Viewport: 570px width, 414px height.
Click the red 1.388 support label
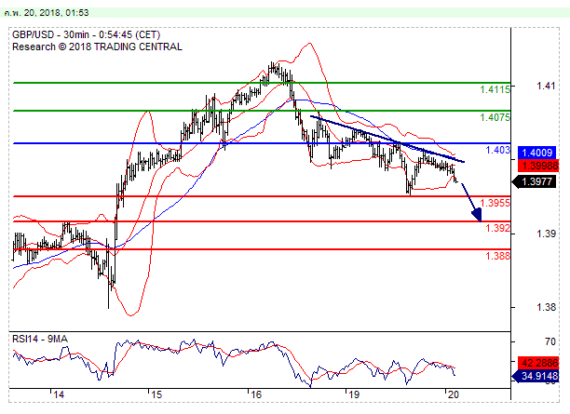point(497,256)
